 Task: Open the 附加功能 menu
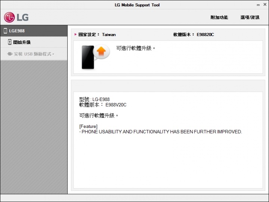pos(219,17)
